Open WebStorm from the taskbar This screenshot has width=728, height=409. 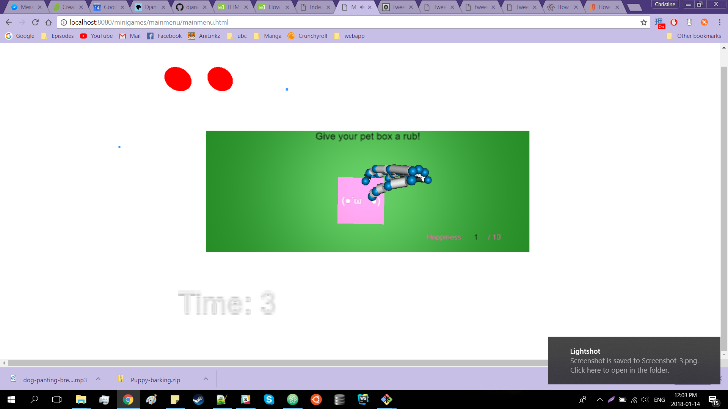pyautogui.click(x=363, y=400)
